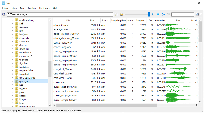Click the play next double-arrow icon
The width and height of the screenshot is (204, 113).
click(163, 14)
